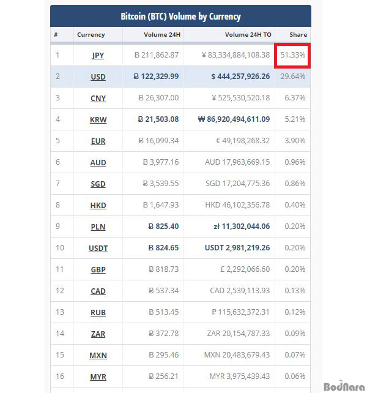Open the ZAR currency link

98,334
